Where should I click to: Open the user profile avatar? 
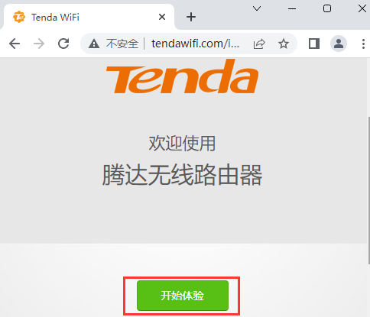coord(339,44)
